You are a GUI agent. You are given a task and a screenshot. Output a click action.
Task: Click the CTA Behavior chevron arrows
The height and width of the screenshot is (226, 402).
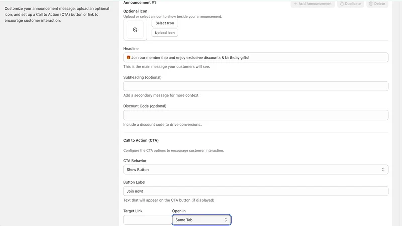tap(383, 170)
